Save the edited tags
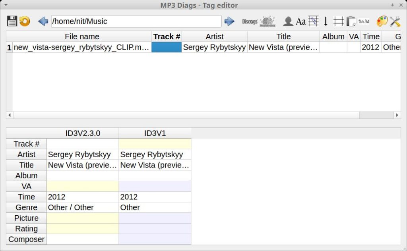The image size is (407, 251). point(12,21)
